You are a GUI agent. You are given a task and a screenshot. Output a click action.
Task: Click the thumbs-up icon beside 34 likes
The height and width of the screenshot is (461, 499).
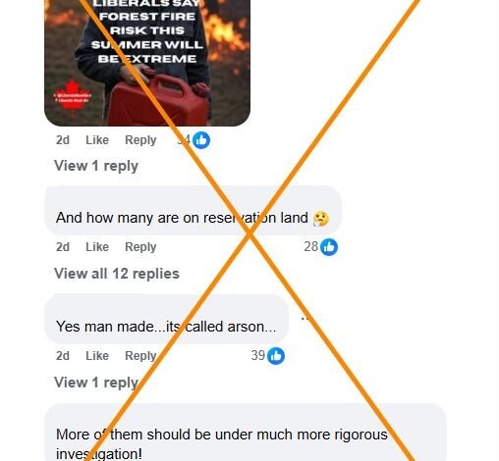(x=201, y=140)
